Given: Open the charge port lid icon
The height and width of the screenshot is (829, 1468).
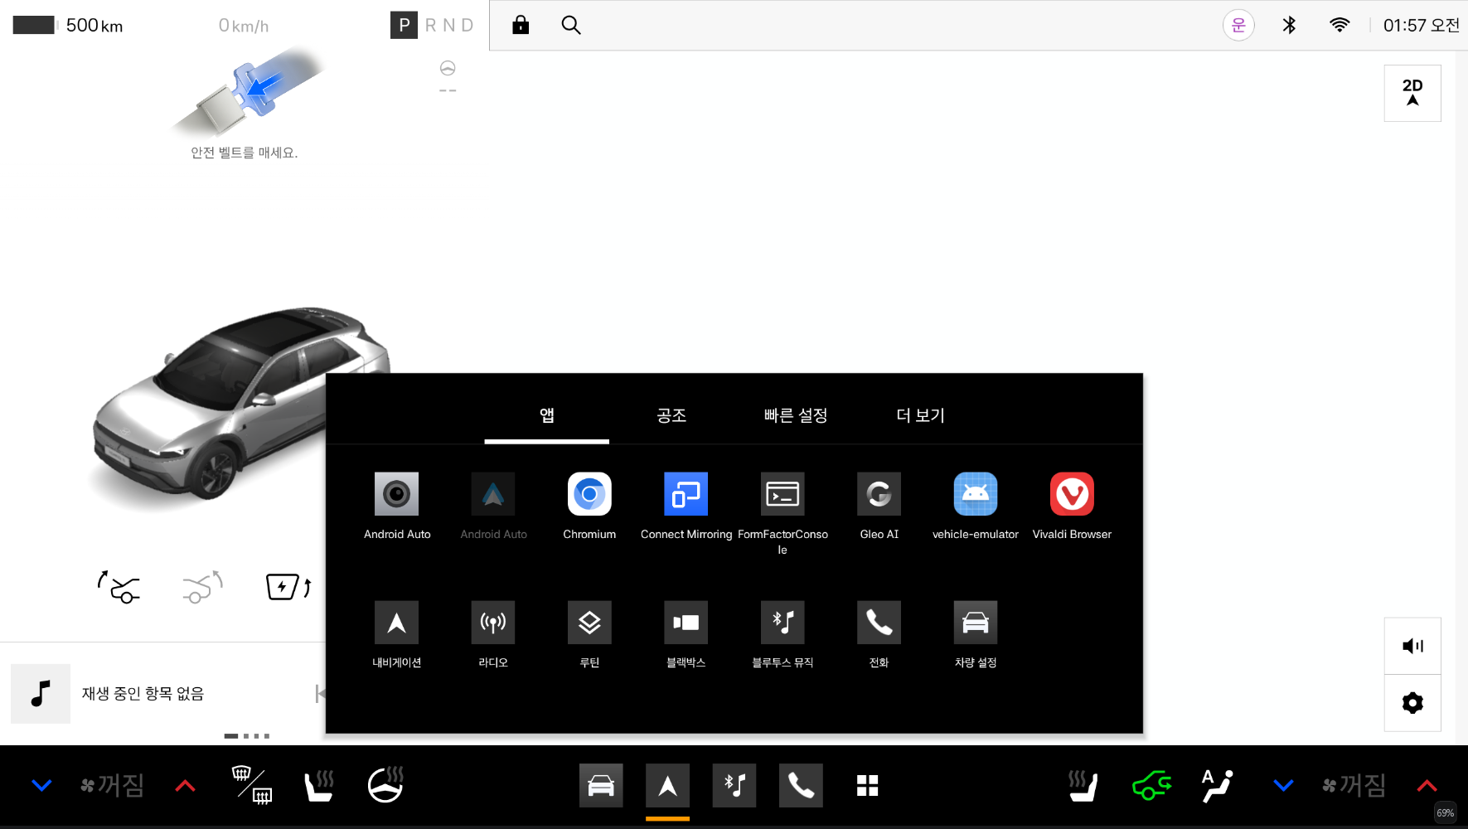Looking at the screenshot, I should (288, 587).
